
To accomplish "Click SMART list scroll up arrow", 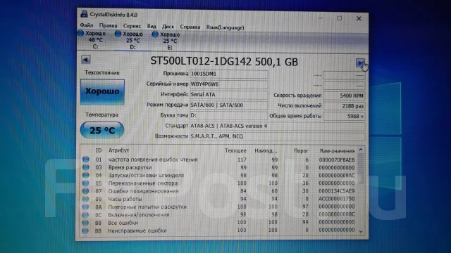I will [361, 150].
